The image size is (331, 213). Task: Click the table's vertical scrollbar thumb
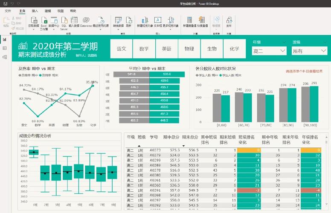pos(326,142)
